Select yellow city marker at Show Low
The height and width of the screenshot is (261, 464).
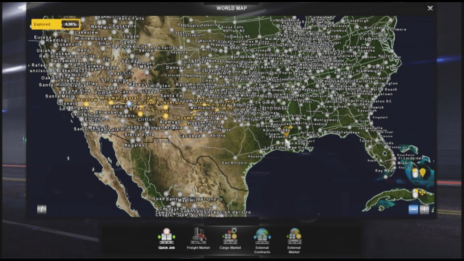(140, 114)
